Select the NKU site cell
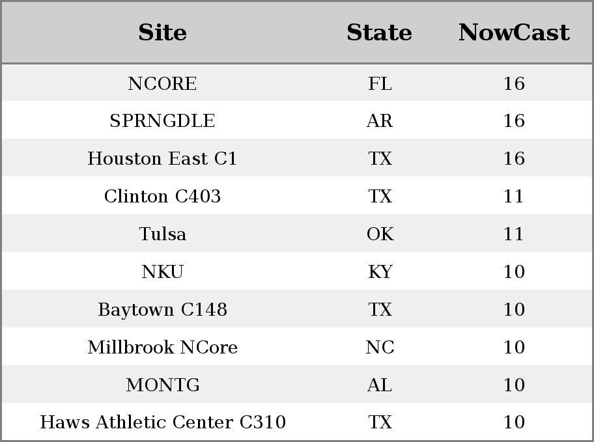This screenshot has height=442, width=594. pos(162,272)
